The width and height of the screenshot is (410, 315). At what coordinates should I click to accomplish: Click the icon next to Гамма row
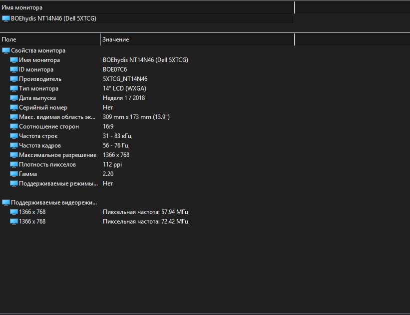coord(14,174)
